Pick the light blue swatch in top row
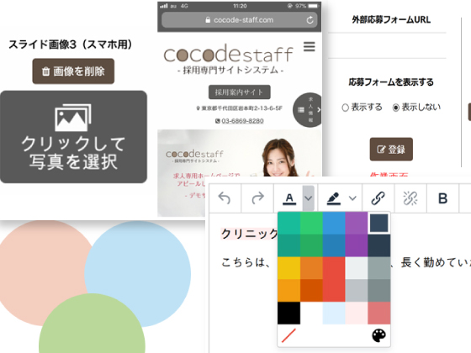 click(334, 223)
